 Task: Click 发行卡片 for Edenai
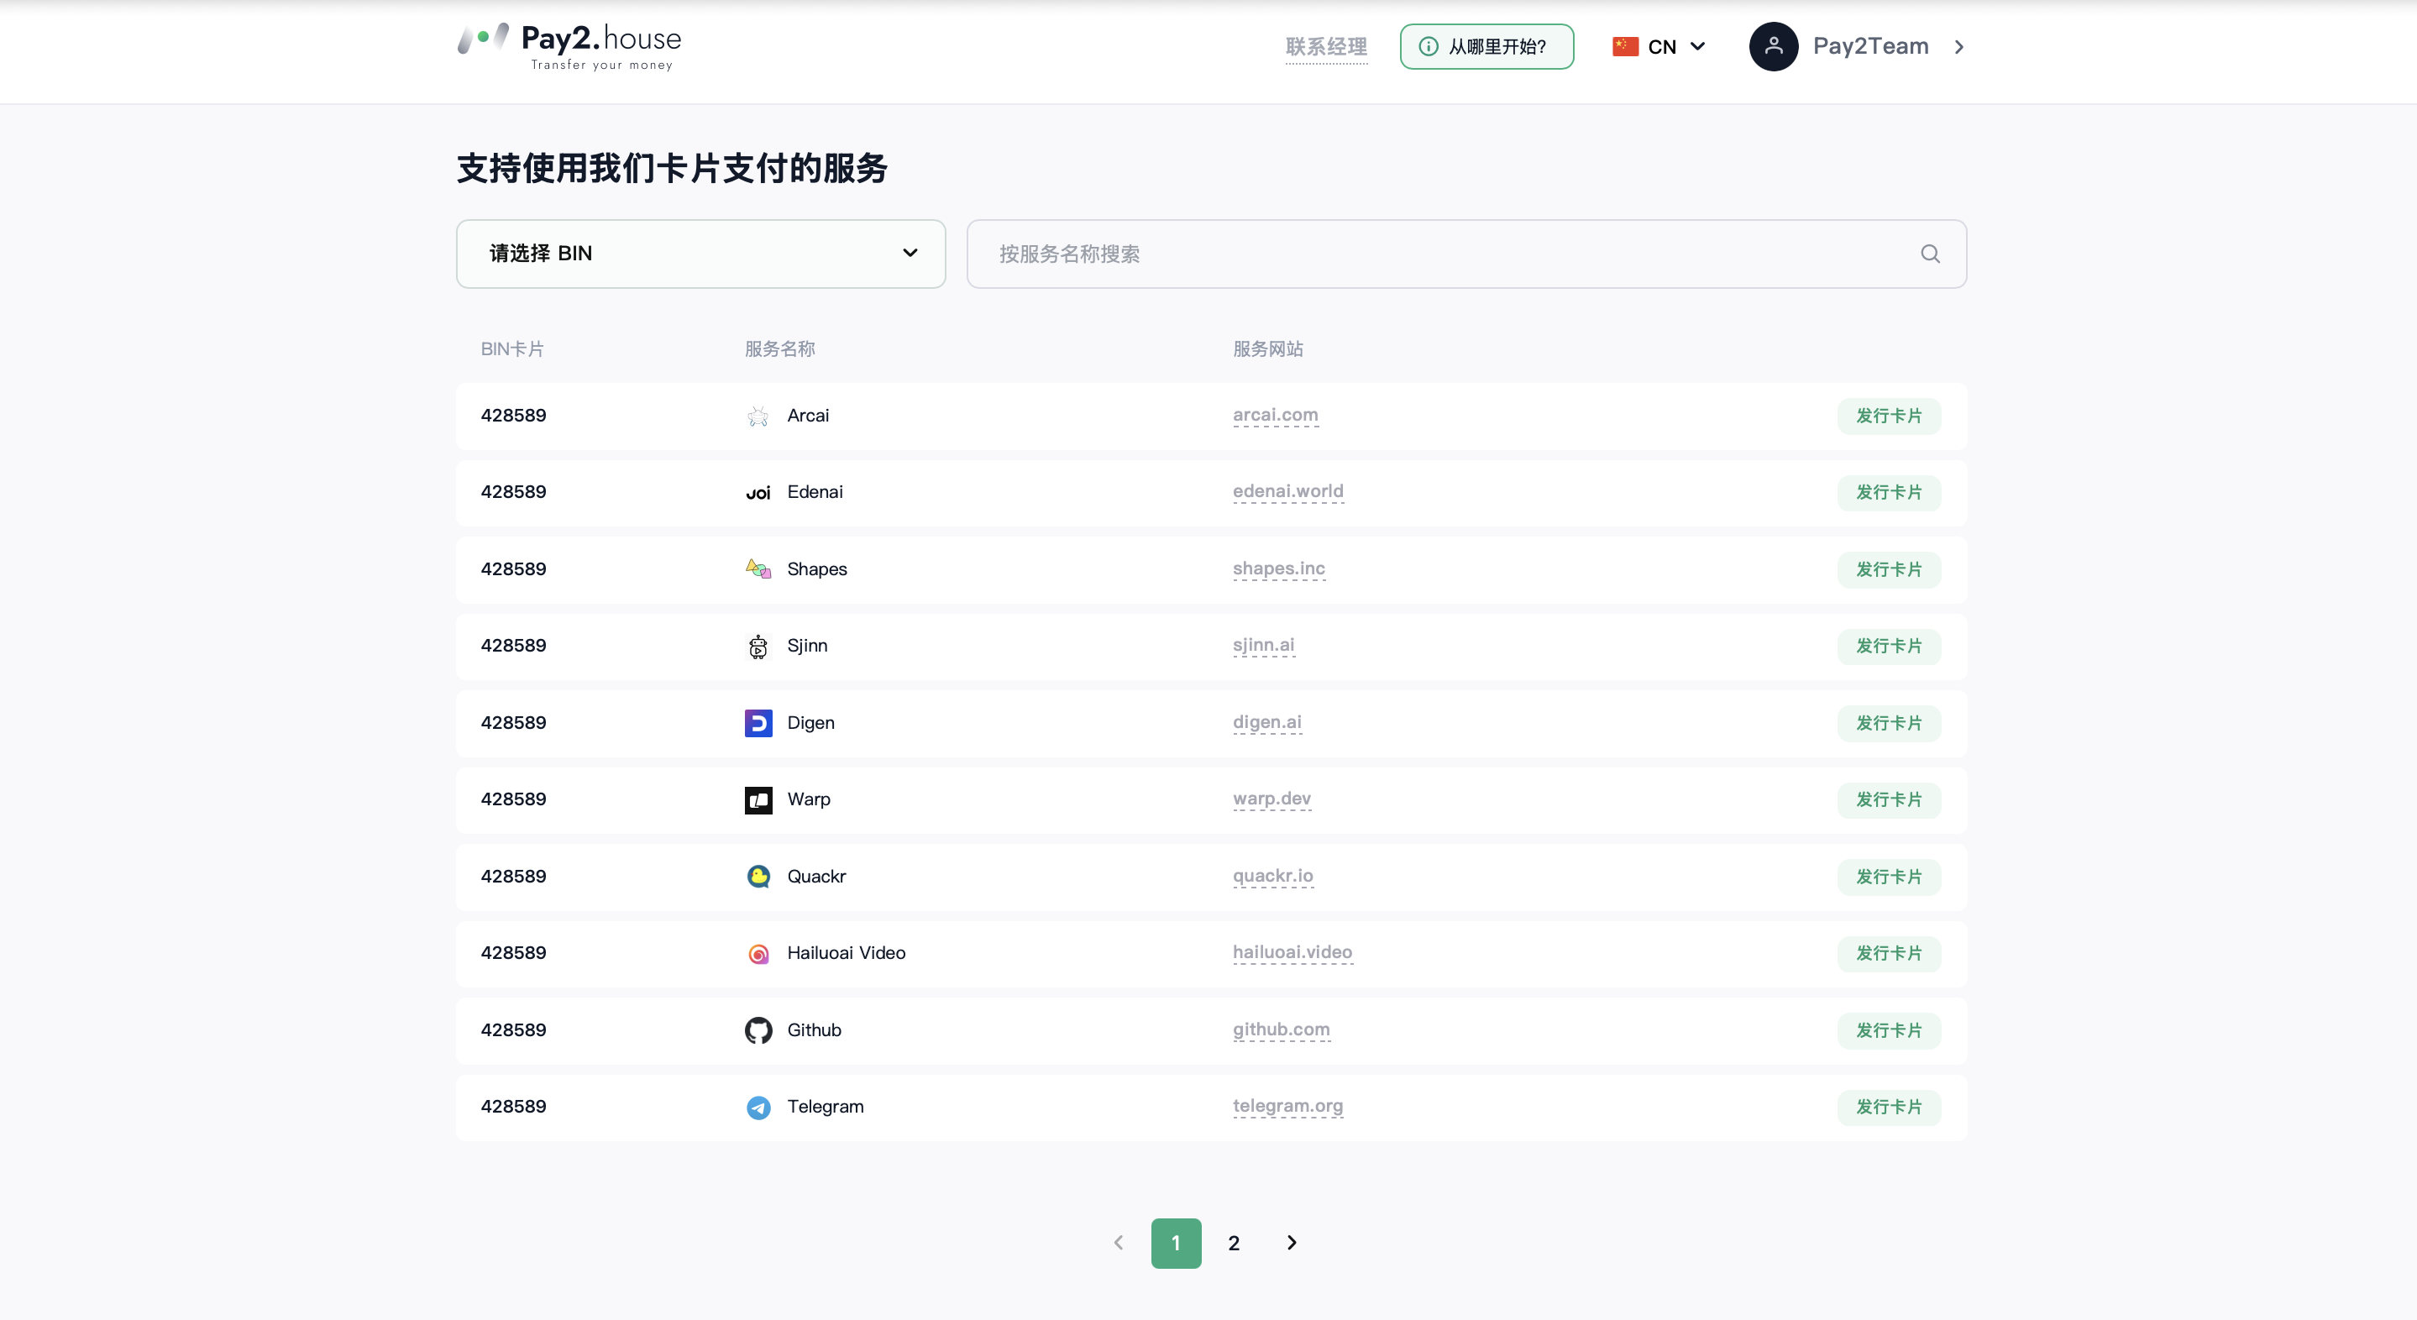1889,493
